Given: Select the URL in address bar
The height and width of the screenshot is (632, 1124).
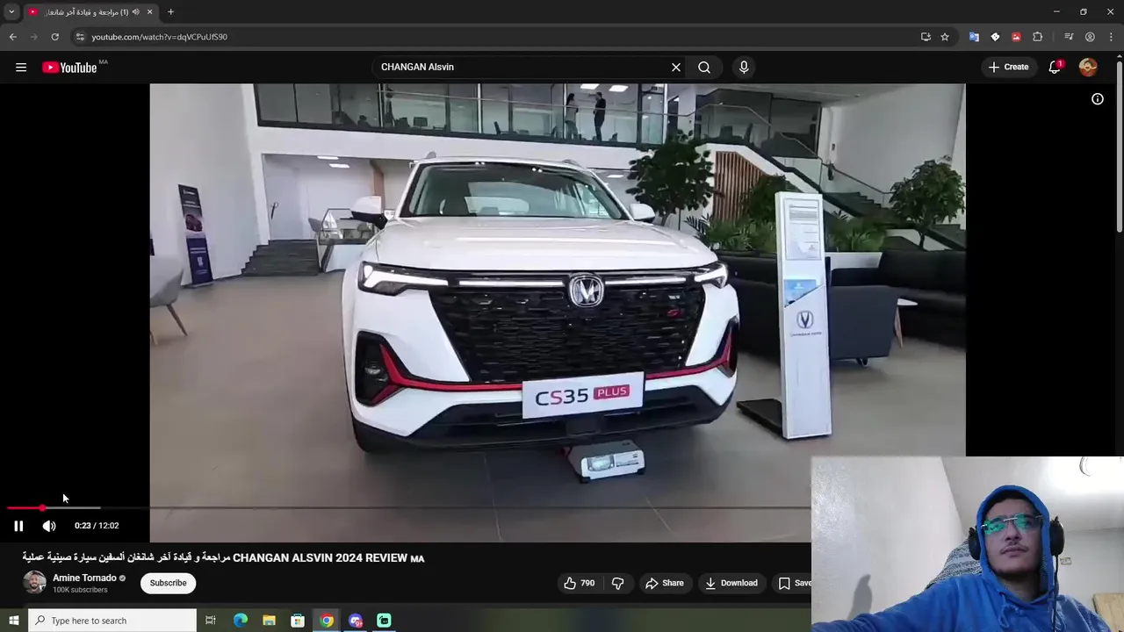Looking at the screenshot, I should 159,37.
